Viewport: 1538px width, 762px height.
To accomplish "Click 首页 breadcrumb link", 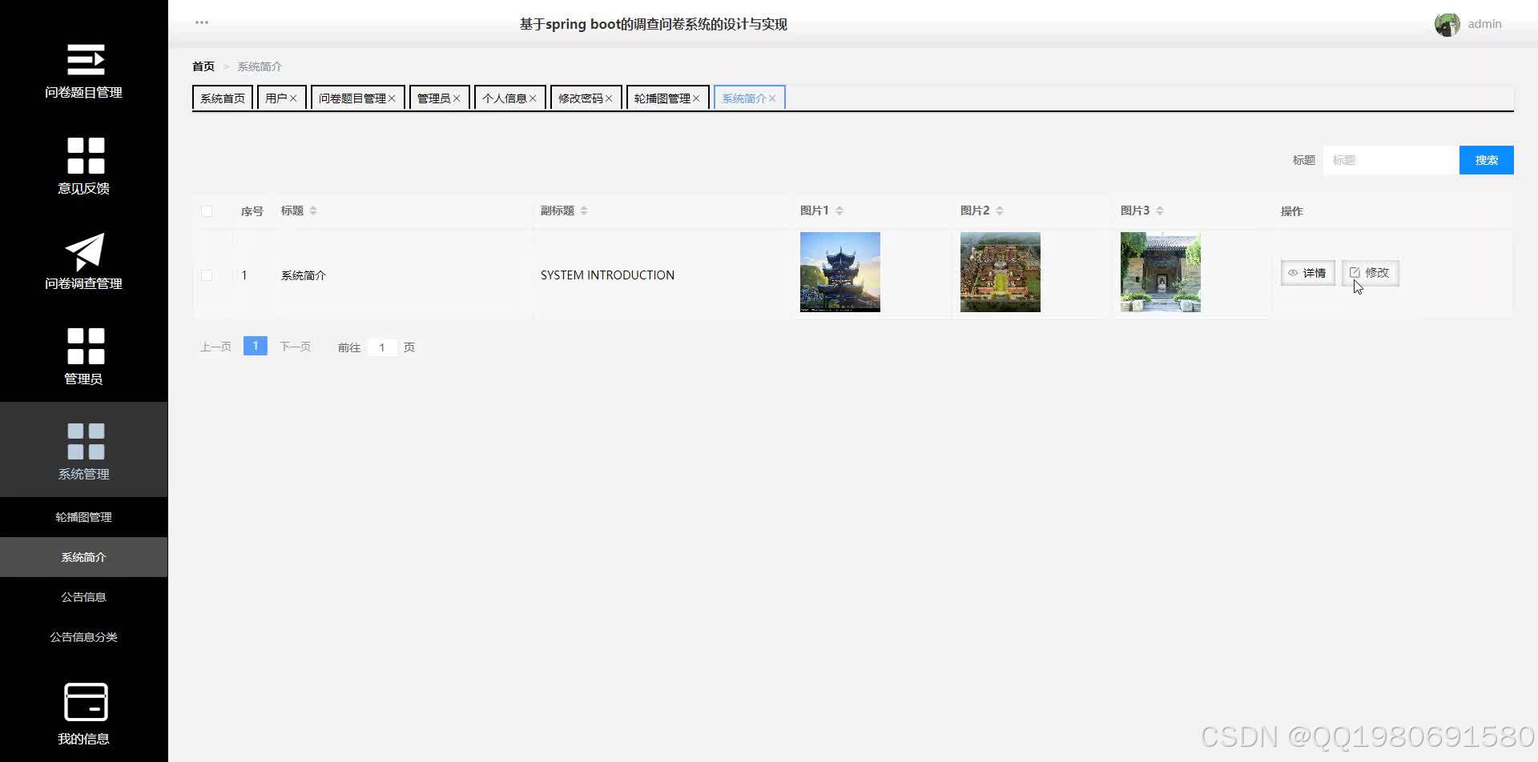I will [x=203, y=66].
